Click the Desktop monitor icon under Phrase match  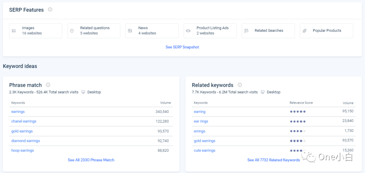pos(83,92)
